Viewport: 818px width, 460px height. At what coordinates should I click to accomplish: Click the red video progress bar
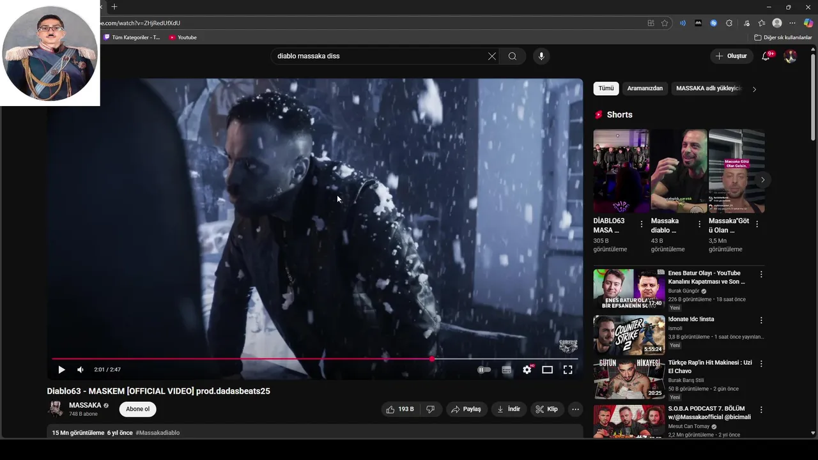click(x=242, y=359)
